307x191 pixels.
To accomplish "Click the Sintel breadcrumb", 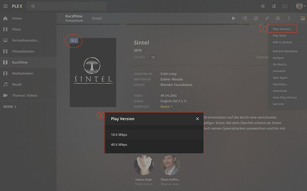I will click(97, 18).
